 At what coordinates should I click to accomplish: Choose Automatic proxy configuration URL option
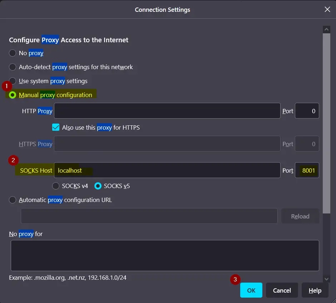tap(13, 200)
